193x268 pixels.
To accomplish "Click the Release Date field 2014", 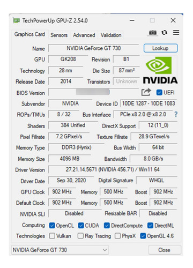I will (x=65, y=81).
